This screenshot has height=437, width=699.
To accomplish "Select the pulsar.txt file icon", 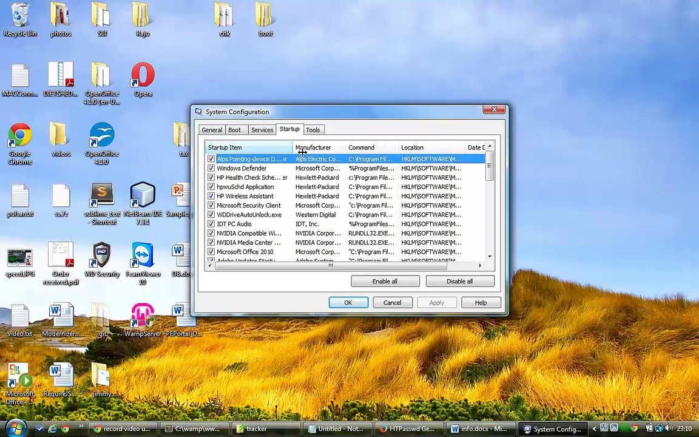I will [x=19, y=200].
